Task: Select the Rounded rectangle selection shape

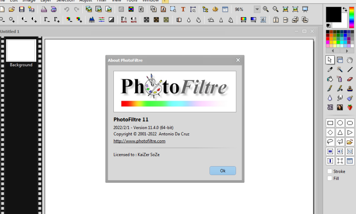Action: 350,123
